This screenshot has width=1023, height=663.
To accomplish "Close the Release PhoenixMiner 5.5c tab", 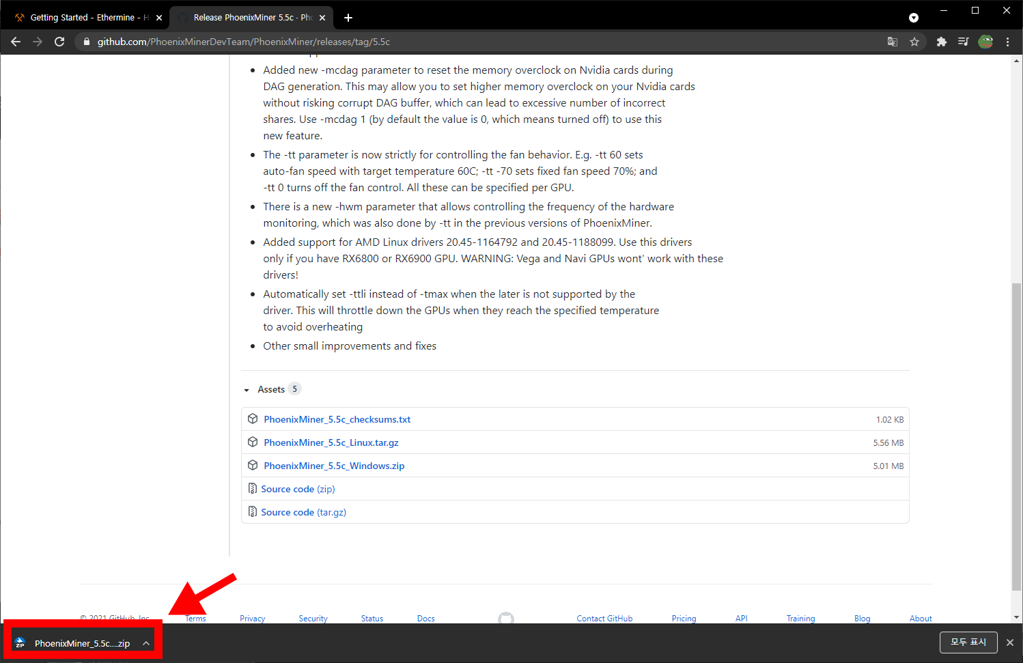I will click(x=322, y=18).
